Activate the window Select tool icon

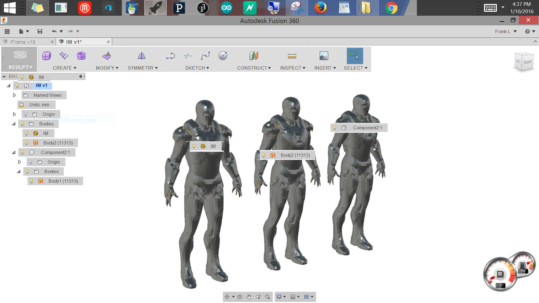[355, 56]
